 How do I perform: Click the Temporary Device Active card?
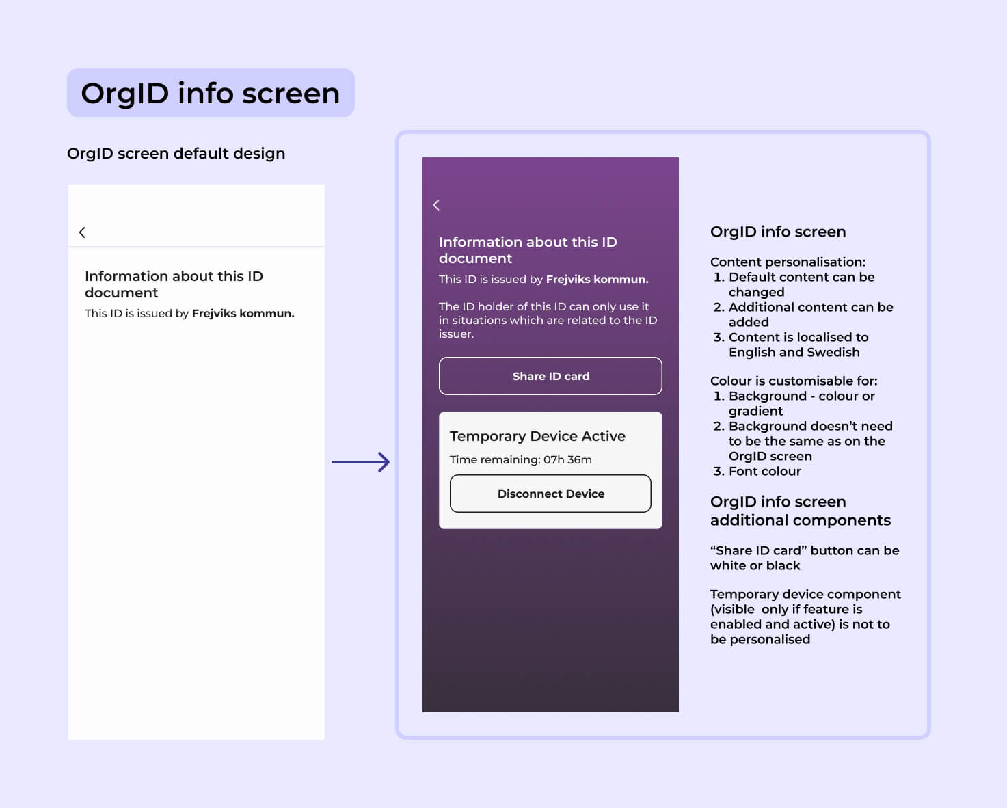550,470
